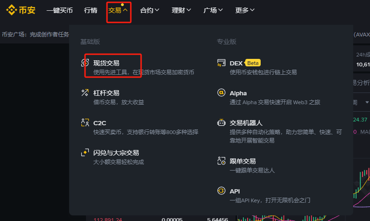Click the yellow Beta badge
Viewport: 370px width, 221px height.
click(253, 63)
